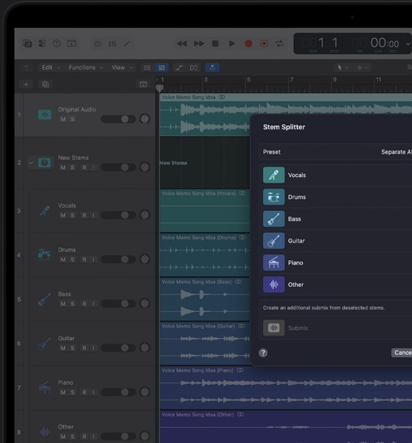Click the red Record button
The image size is (412, 443).
pyautogui.click(x=248, y=44)
